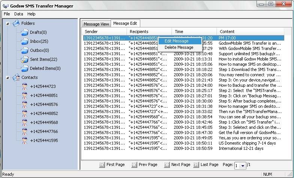The width and height of the screenshot is (294, 178).
Task: Select message 'International 12-21 days'
Action: pos(184,148)
